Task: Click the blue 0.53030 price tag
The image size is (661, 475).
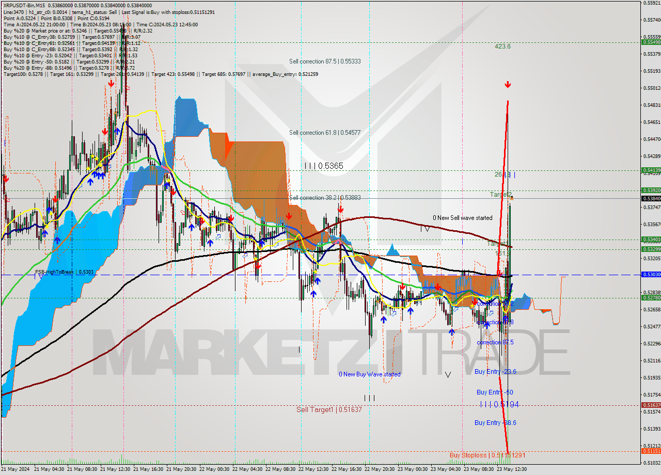Action: point(651,275)
